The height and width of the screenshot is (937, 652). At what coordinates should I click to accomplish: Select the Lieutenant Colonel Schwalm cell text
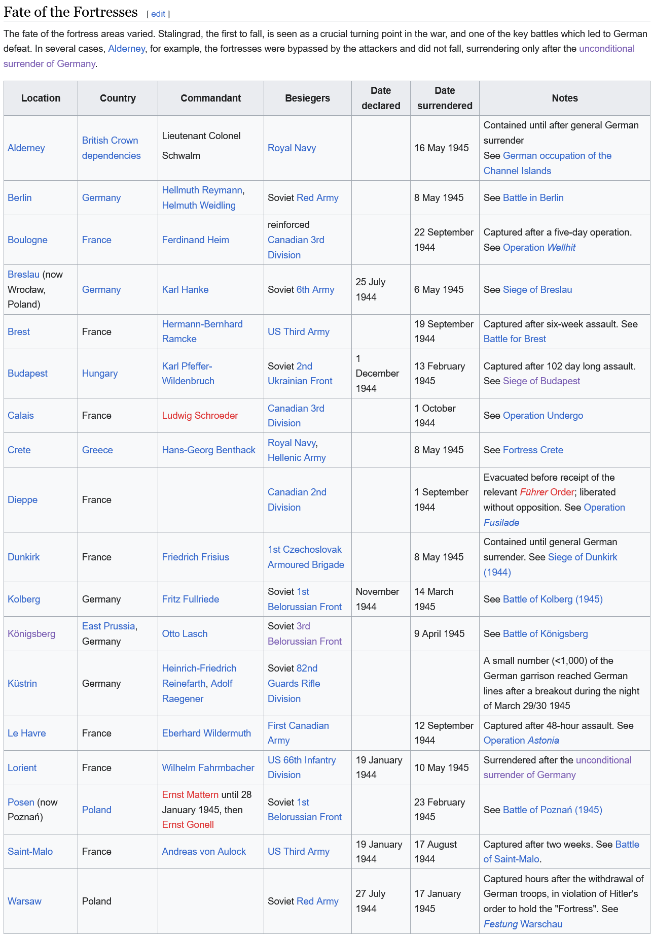pos(201,146)
